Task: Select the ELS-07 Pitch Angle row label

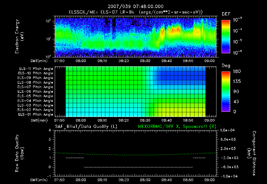Action: (35, 87)
